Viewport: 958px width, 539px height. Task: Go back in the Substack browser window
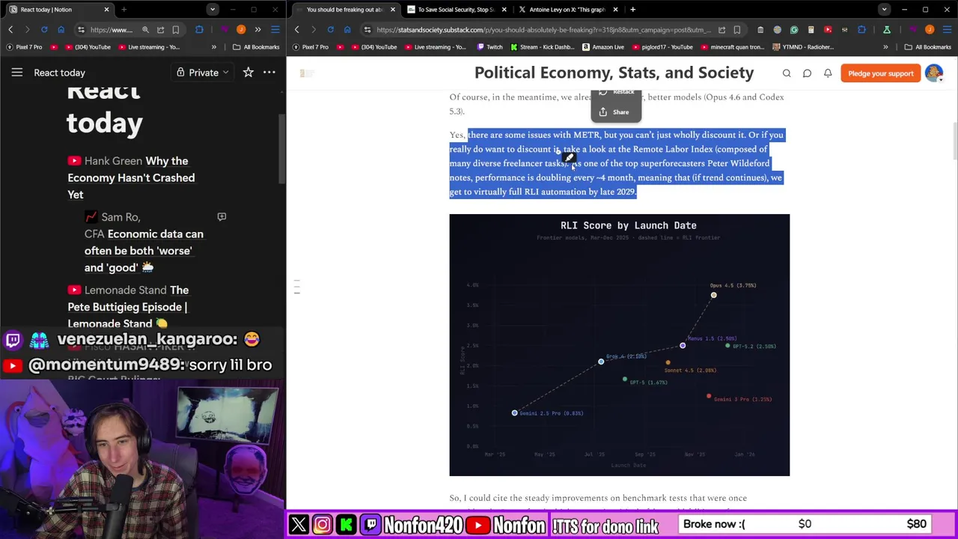[x=297, y=30]
